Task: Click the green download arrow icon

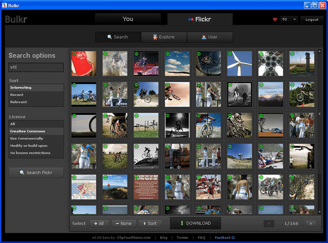Action: point(182,223)
